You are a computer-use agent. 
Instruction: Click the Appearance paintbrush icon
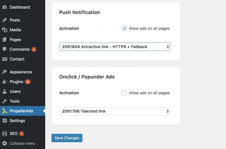coord(5,72)
